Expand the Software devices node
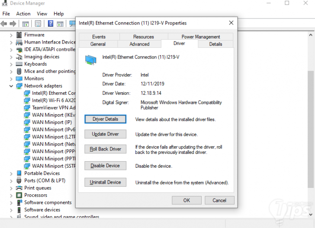 pyautogui.click(x=11, y=210)
